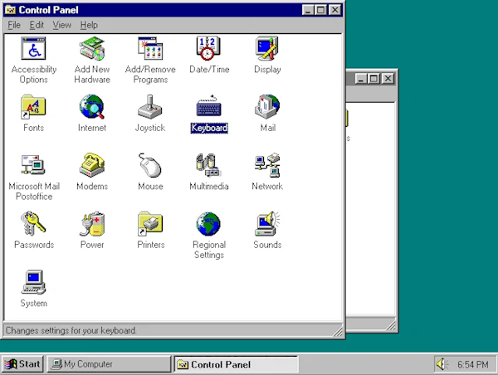Viewport: 498px width, 375px height.
Task: Select the Regional Settings globe icon
Action: coord(208,224)
